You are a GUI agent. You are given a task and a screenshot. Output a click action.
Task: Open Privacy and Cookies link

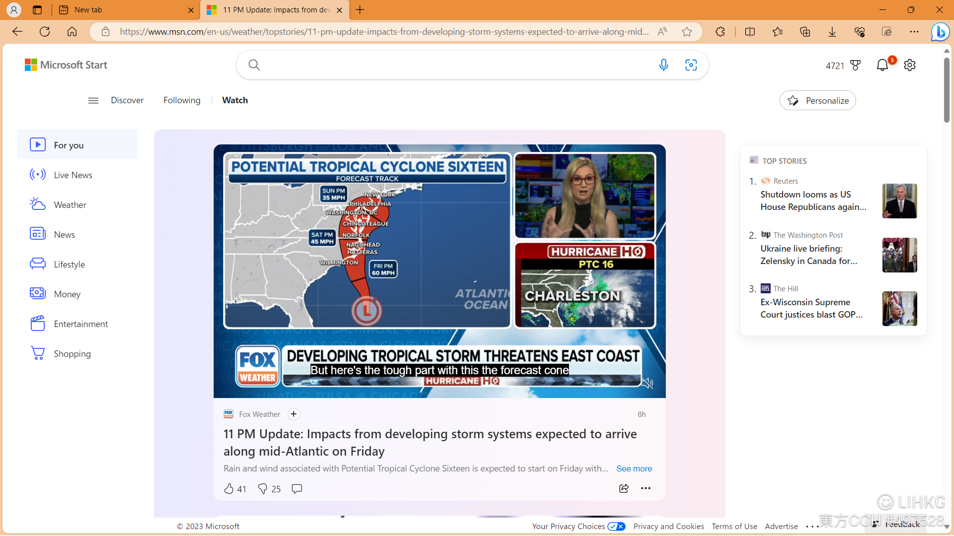click(668, 526)
